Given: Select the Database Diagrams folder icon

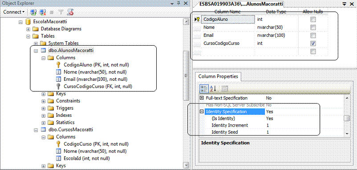Looking at the screenshot, I should point(35,29).
